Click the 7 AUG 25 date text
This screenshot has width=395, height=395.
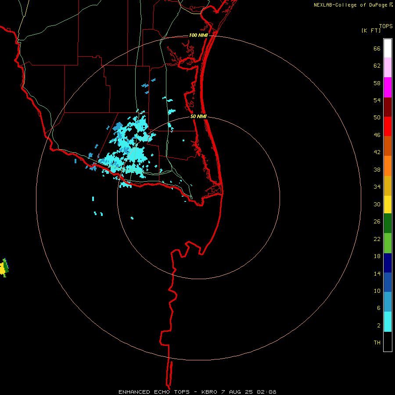coord(237,392)
